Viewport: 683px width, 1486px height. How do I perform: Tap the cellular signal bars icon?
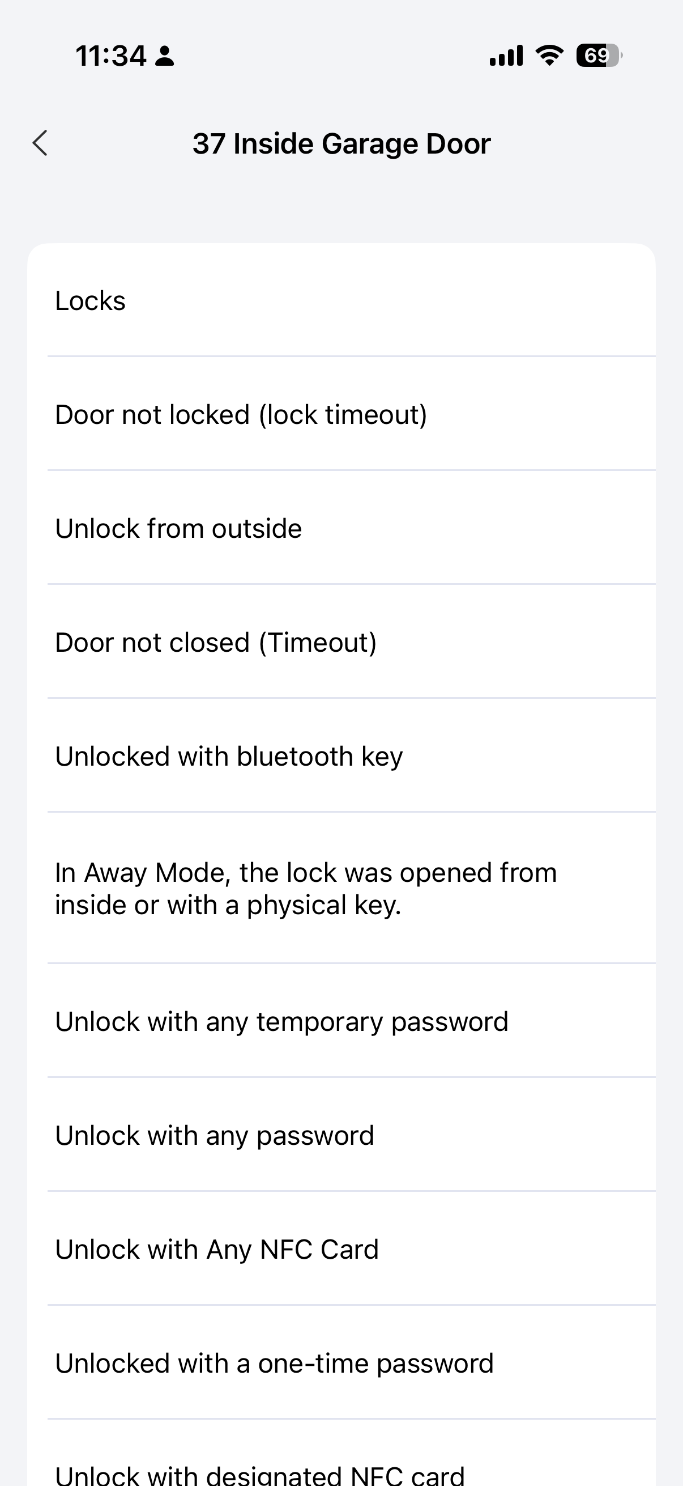tap(506, 56)
